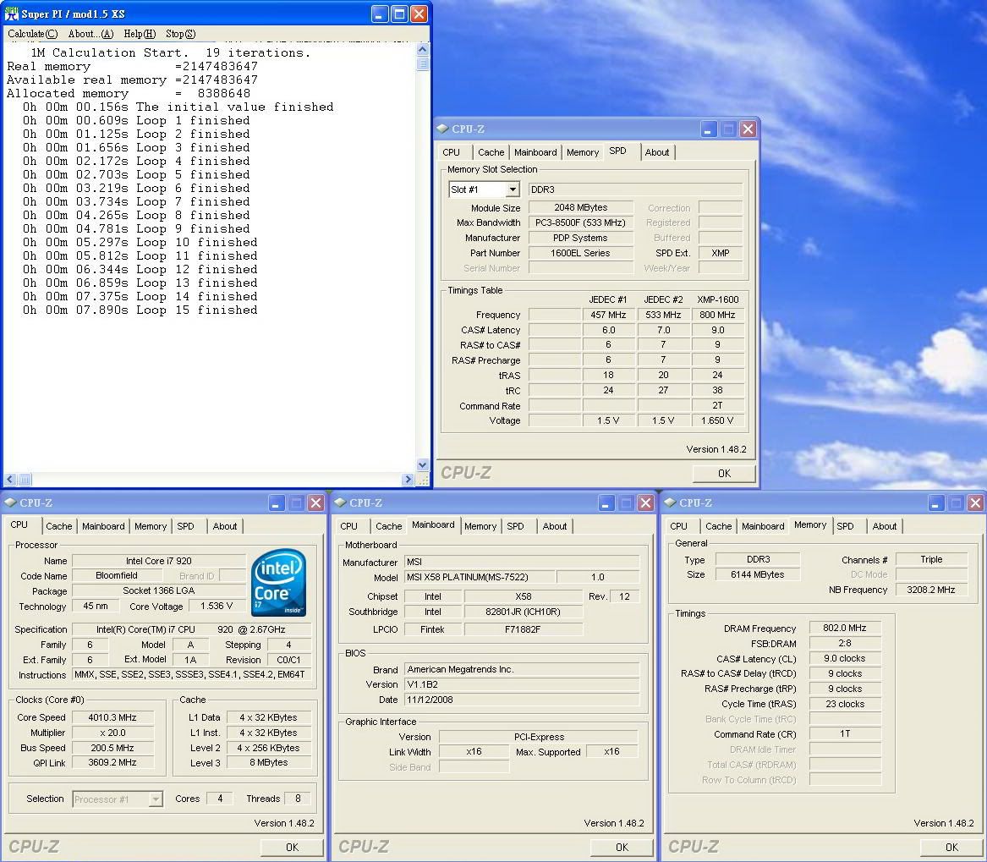Click OK in the Mainboard CPU-Z window
The width and height of the screenshot is (987, 862).
pyautogui.click(x=622, y=848)
